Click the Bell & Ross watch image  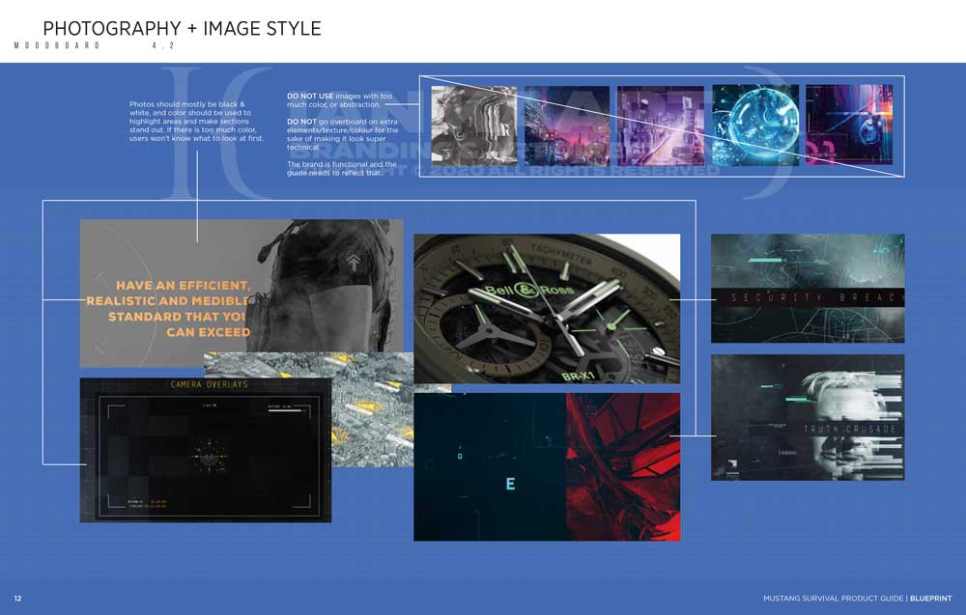click(x=547, y=308)
